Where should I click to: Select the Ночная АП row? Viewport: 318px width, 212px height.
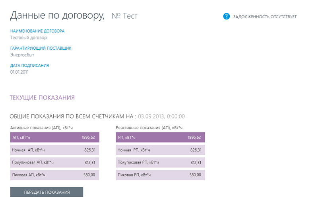pos(55,150)
